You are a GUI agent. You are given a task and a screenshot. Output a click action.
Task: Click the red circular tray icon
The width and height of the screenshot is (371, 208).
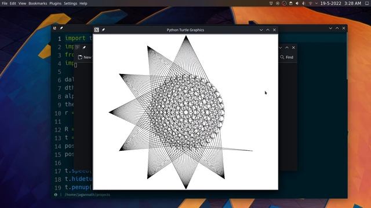(284, 3)
